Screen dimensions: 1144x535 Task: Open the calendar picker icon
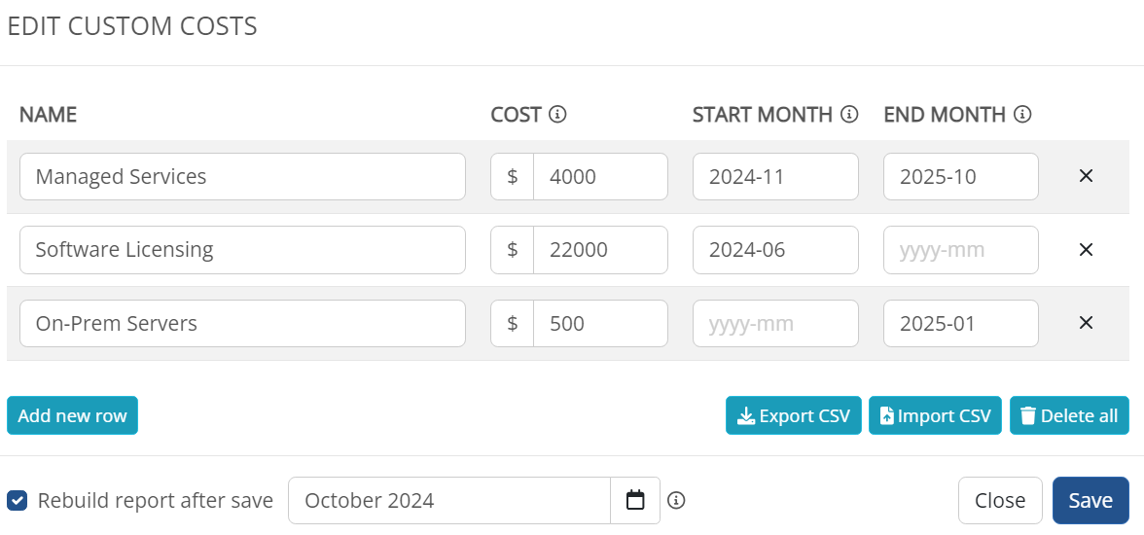tap(635, 501)
